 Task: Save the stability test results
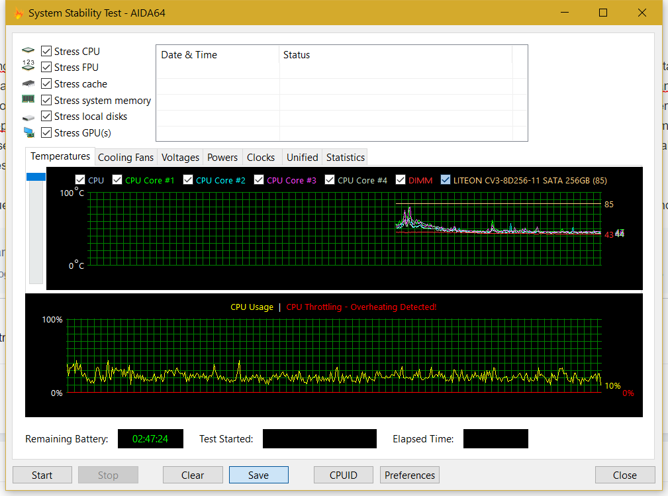pos(259,475)
